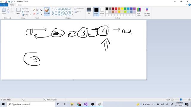Pick the Down arrow shape
The width and height of the screenshot is (191, 107).
click(53, 15)
